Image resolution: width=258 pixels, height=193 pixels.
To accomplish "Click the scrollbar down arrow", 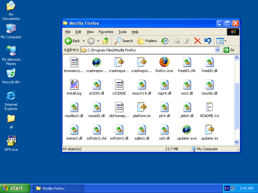I will coord(236,142).
